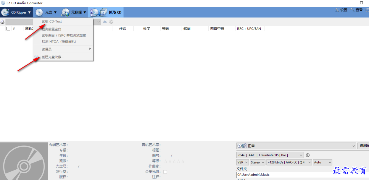Viewport: 369px width, 180px height.
Task: Click the 长度 column header
Action: pyautogui.click(x=147, y=29)
